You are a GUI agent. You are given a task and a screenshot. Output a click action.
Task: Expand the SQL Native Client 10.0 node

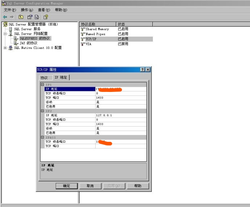click(x=5, y=48)
